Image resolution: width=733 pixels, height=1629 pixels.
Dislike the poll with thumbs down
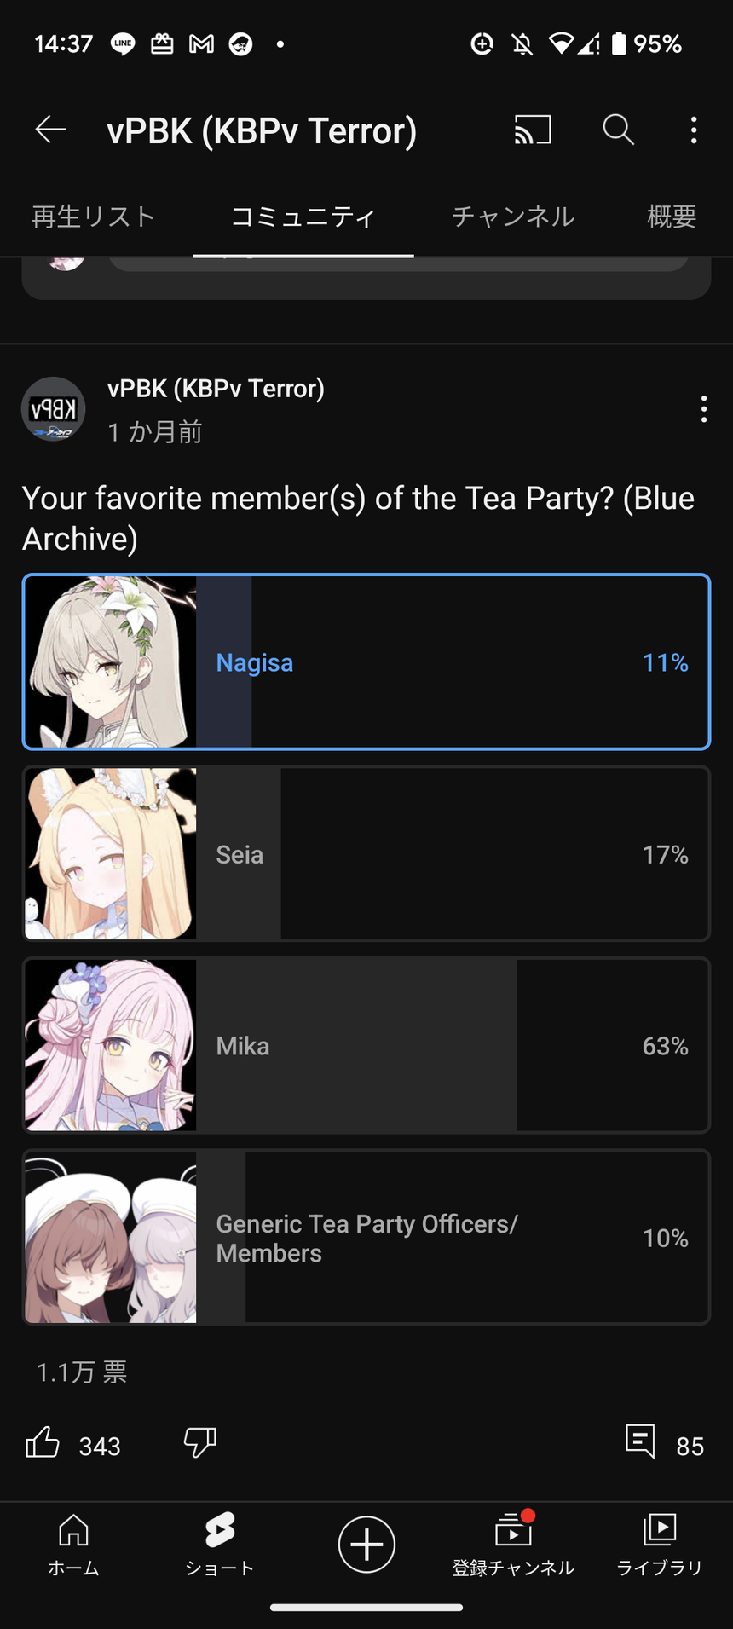(x=200, y=1443)
